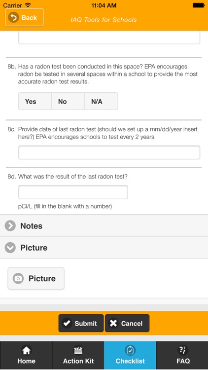Click the radon result pCi/L input field
This screenshot has width=208, height=370.
point(73,192)
